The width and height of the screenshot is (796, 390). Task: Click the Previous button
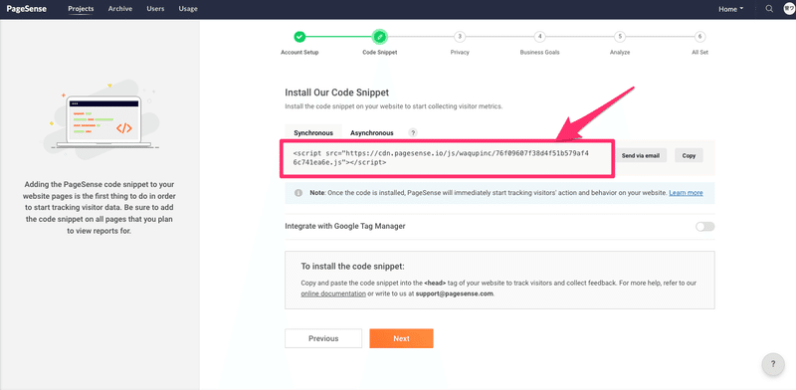[323, 338]
